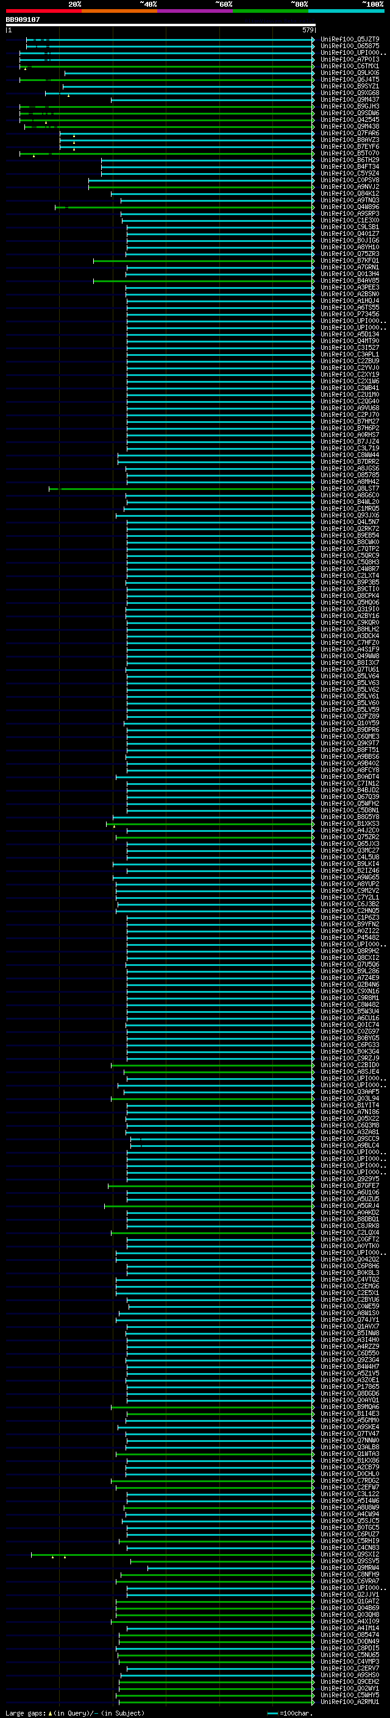The image size is (390, 1718).
Task: Select the label UniRef100_B6TH29
Action: coord(350,160)
